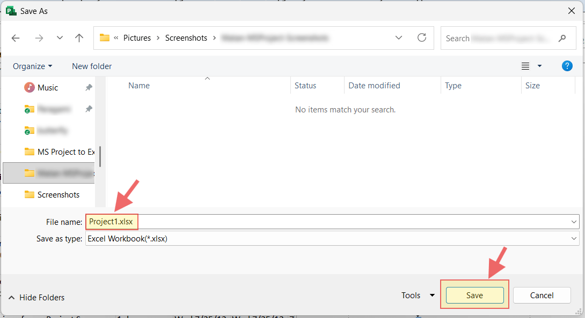Go up one folder level
This screenshot has width=585, height=318.
(x=79, y=37)
